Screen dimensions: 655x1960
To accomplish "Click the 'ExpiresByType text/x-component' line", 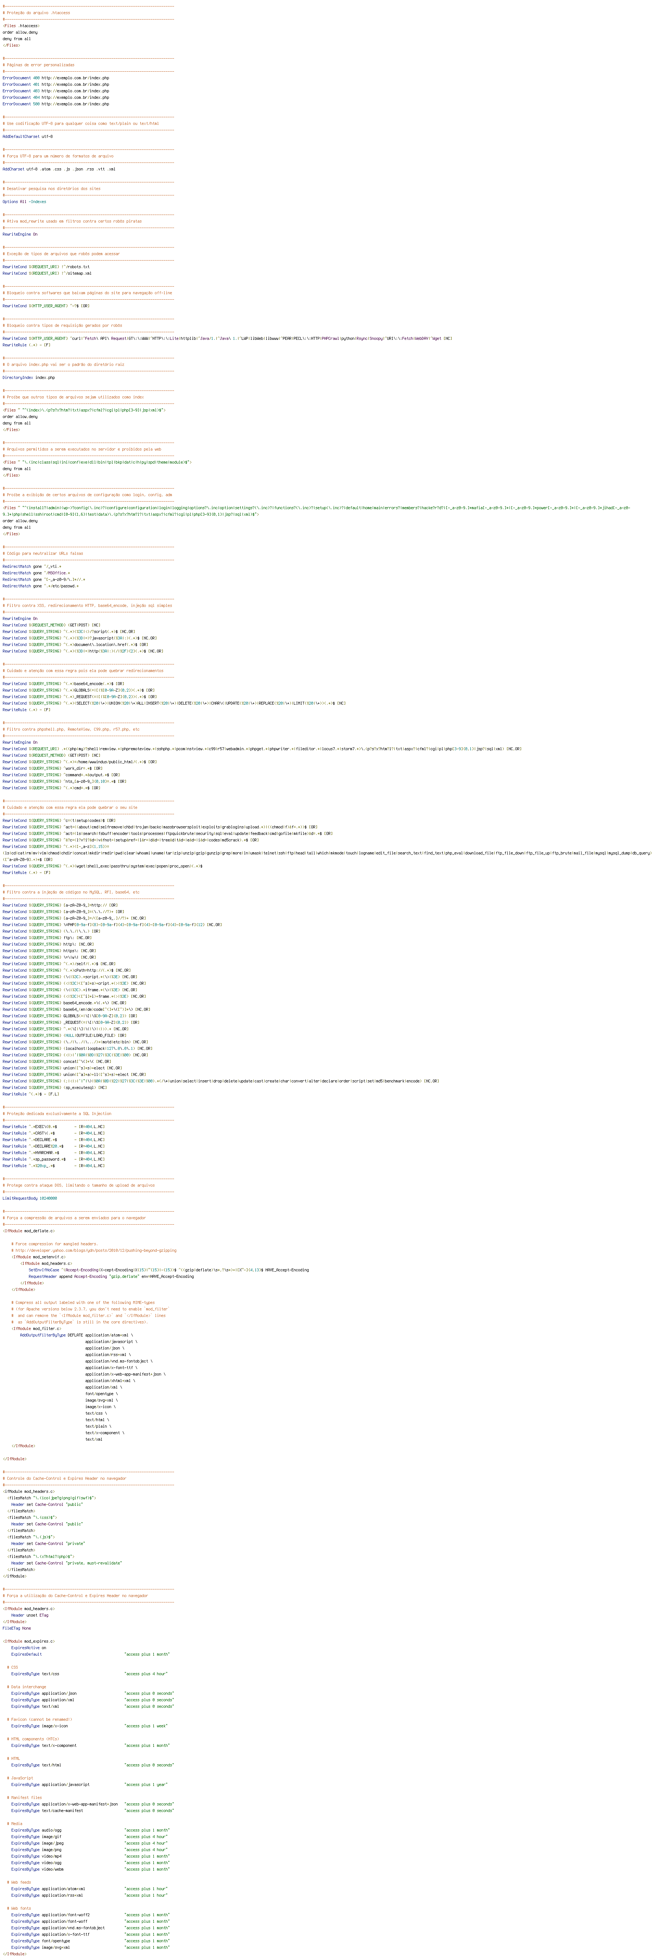I will (90, 1745).
